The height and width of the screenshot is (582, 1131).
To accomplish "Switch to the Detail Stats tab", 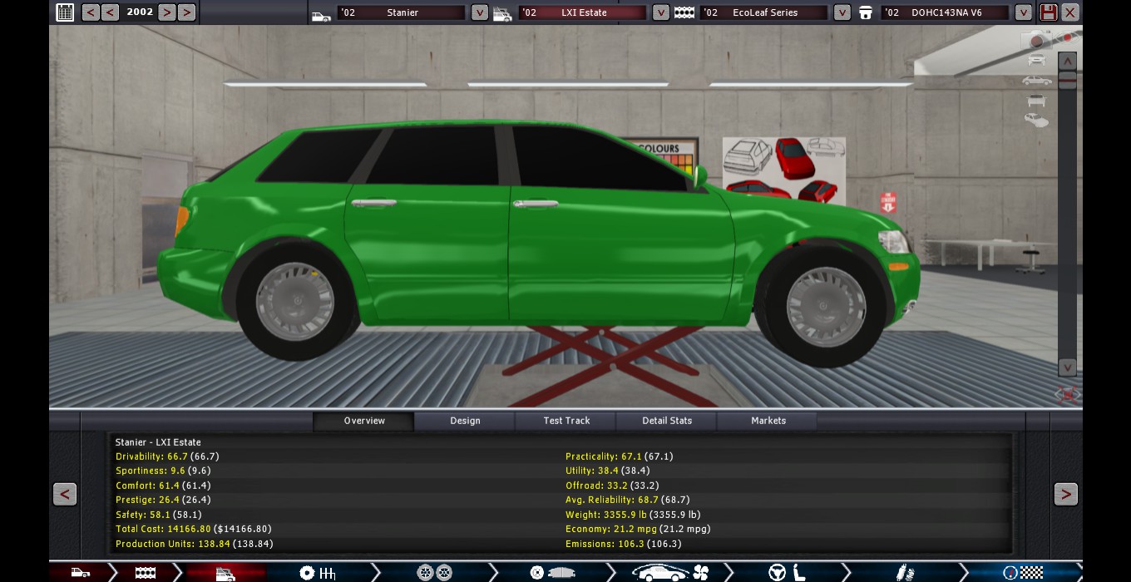I will pos(667,421).
